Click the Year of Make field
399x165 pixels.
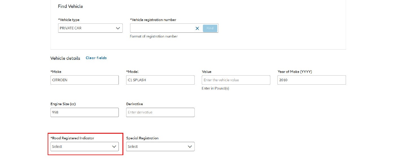pyautogui.click(x=312, y=80)
